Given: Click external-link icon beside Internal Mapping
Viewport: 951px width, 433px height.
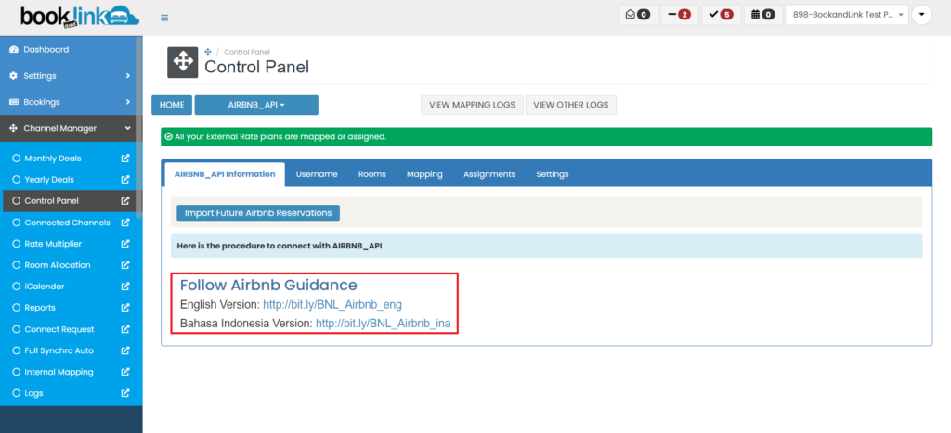Looking at the screenshot, I should [125, 372].
